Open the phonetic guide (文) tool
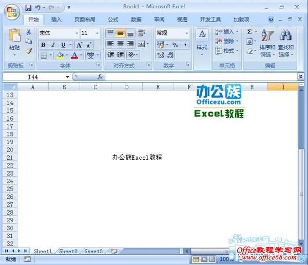Viewport: 308px width, 265px height. click(90, 55)
